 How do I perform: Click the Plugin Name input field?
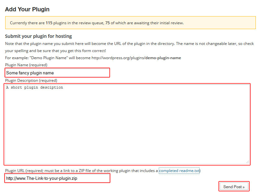[57, 73]
